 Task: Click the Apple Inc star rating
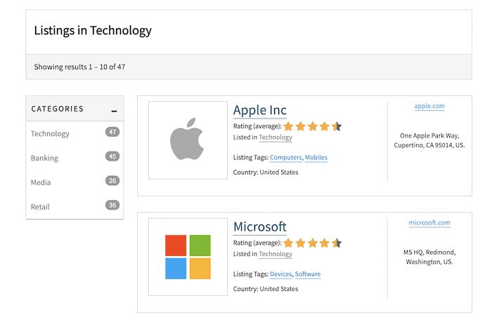(x=312, y=126)
